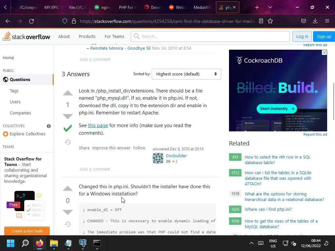Open the Products menu

coord(87,37)
